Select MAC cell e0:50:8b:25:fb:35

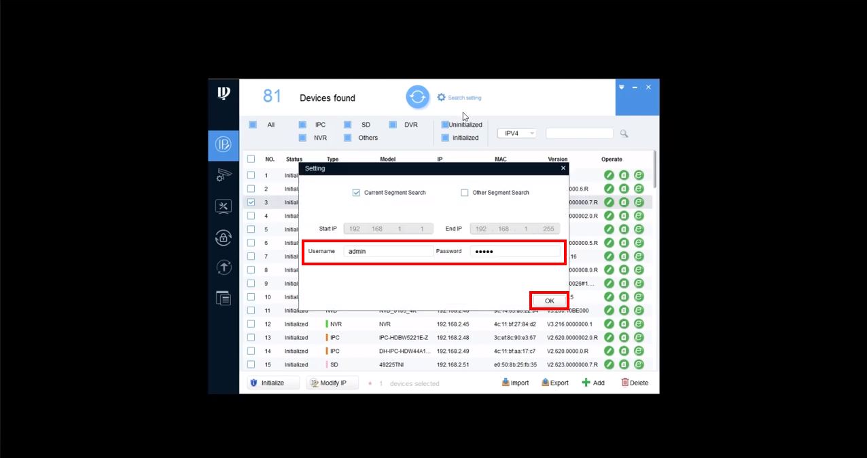pyautogui.click(x=515, y=364)
